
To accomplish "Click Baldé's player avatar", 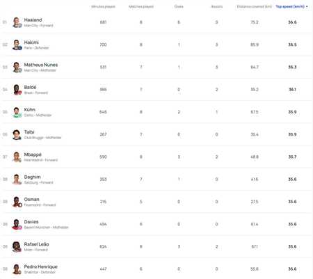I will coord(17,90).
